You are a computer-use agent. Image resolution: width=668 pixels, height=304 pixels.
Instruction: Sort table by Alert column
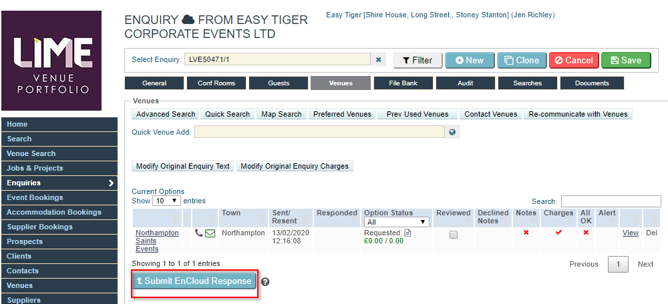click(x=607, y=218)
